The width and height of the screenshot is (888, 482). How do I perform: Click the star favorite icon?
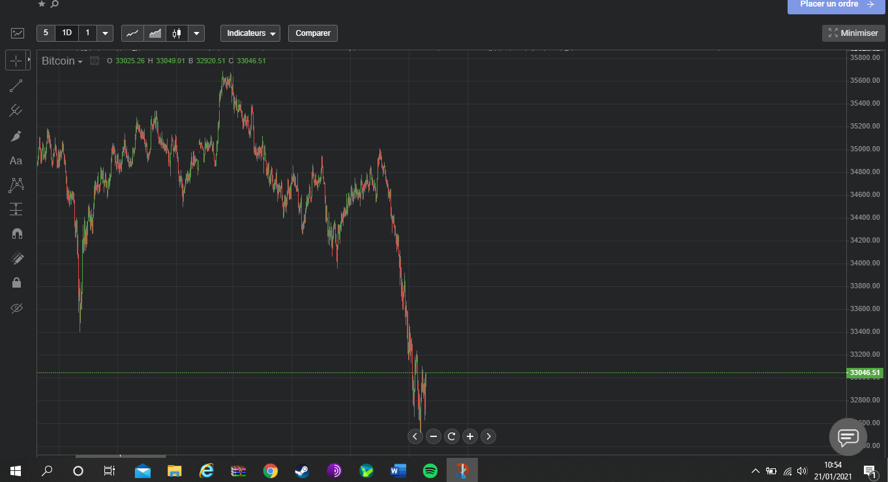42,4
